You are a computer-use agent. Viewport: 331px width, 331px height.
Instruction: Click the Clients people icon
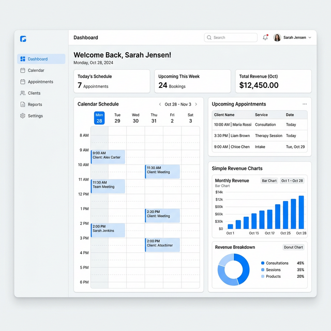click(x=23, y=93)
